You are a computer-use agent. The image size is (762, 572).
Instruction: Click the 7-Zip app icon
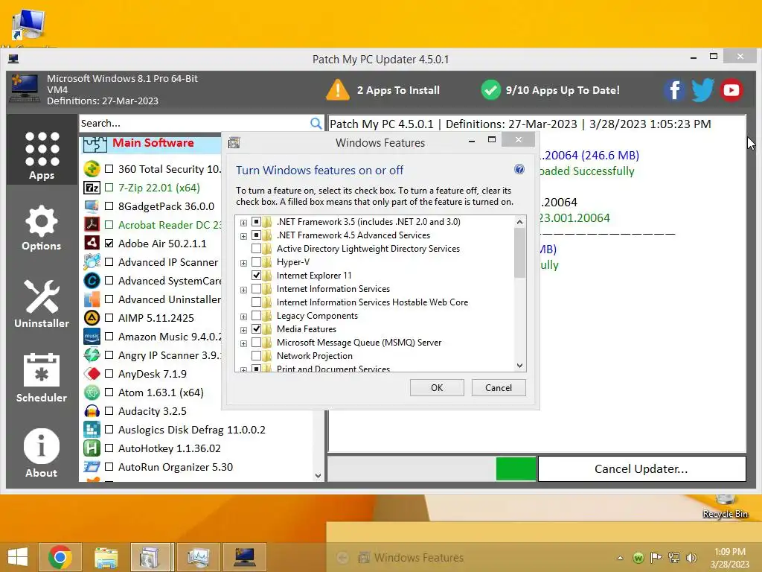tap(92, 187)
